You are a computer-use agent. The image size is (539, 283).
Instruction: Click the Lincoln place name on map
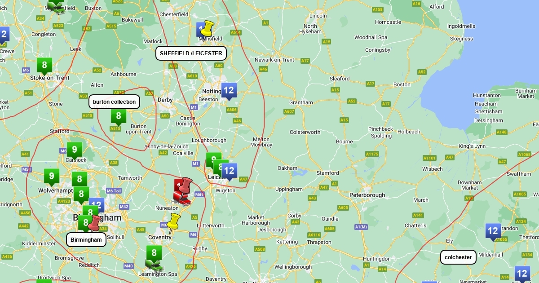point(318,16)
